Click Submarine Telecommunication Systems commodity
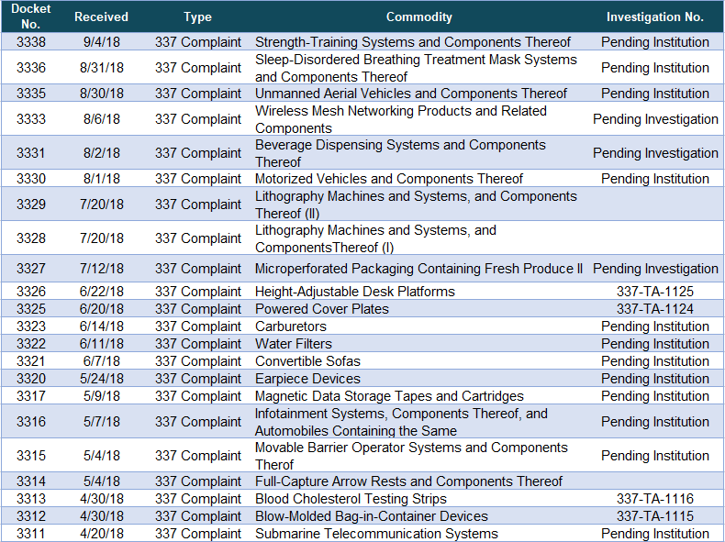The height and width of the screenshot is (542, 725). (376, 534)
